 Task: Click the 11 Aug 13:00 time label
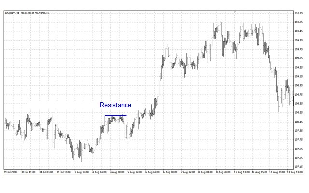pos(241,172)
